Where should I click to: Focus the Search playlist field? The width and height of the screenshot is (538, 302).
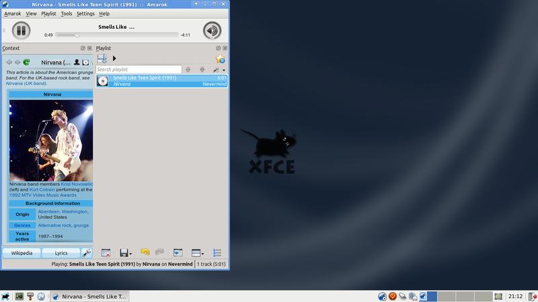tap(139, 70)
